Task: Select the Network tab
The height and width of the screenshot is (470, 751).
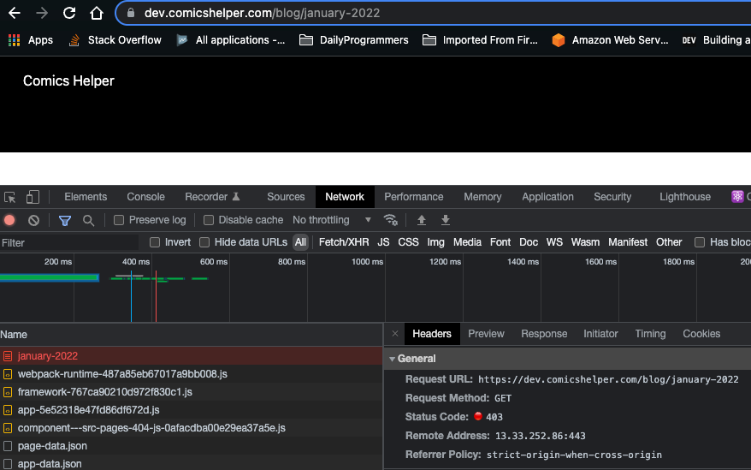Action: (x=345, y=197)
